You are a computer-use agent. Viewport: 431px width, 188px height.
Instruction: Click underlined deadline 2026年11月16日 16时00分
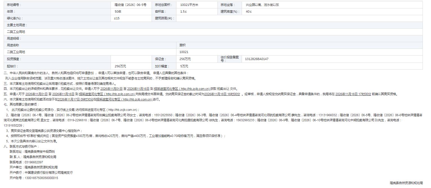(222, 94)
